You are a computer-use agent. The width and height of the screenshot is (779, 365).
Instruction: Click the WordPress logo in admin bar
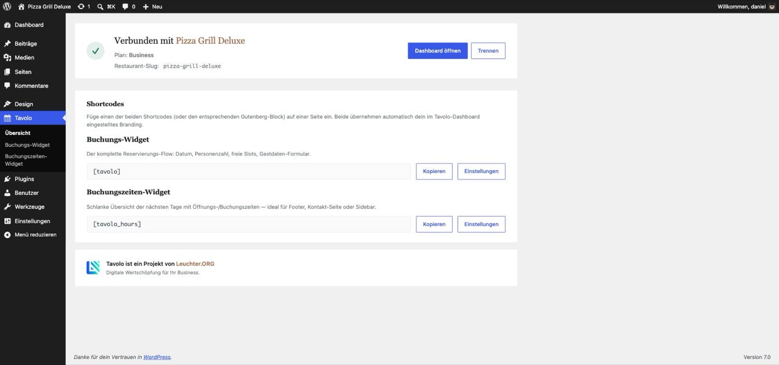[7, 7]
